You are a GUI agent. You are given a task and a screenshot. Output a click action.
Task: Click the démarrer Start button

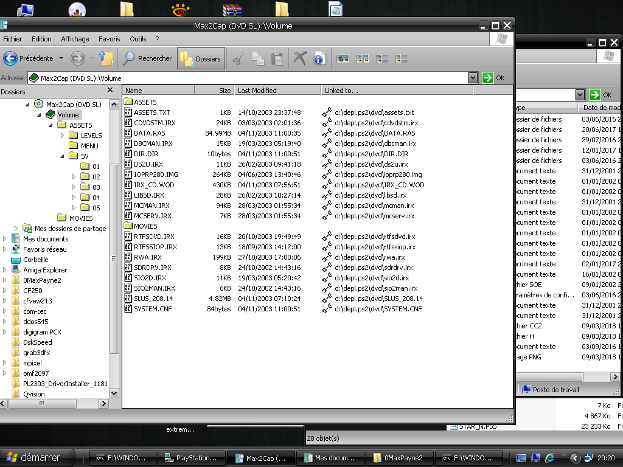click(x=37, y=457)
